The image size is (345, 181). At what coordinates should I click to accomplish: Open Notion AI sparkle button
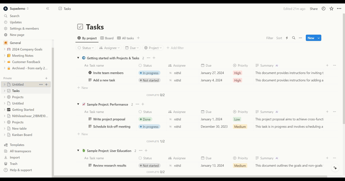point(335,168)
